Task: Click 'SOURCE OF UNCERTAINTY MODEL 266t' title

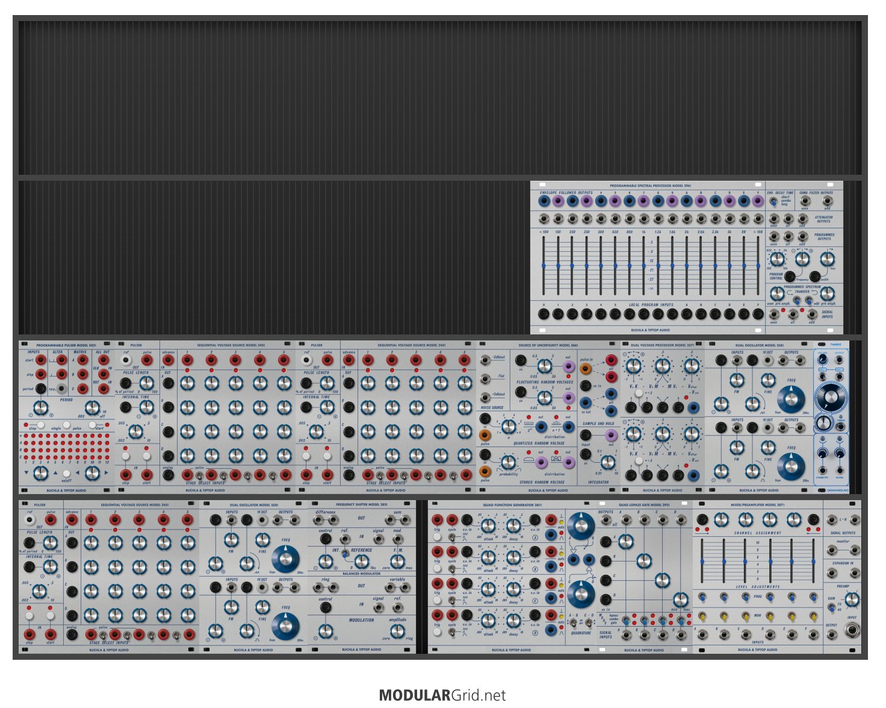Action: (548, 345)
